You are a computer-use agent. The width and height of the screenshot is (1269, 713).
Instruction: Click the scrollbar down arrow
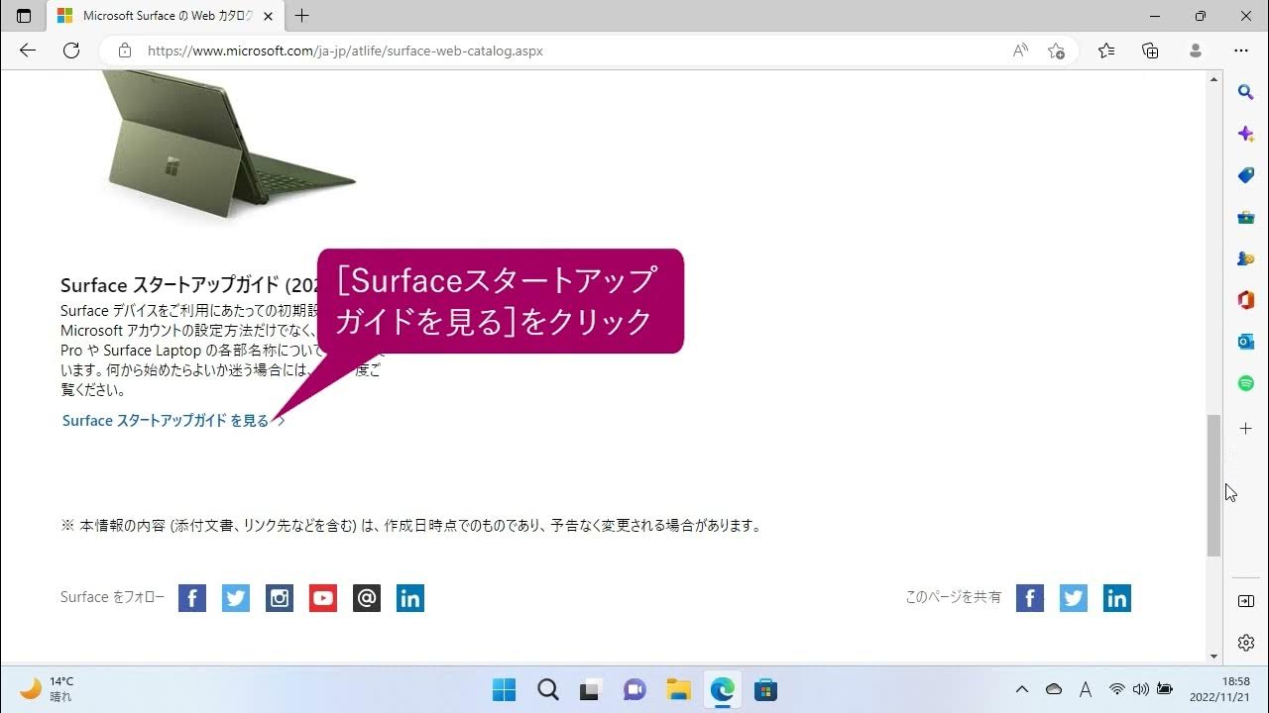(1213, 656)
